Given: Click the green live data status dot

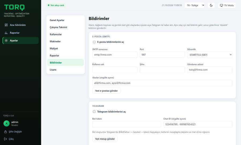Looking at the screenshot, I should pyautogui.click(x=48, y=5).
